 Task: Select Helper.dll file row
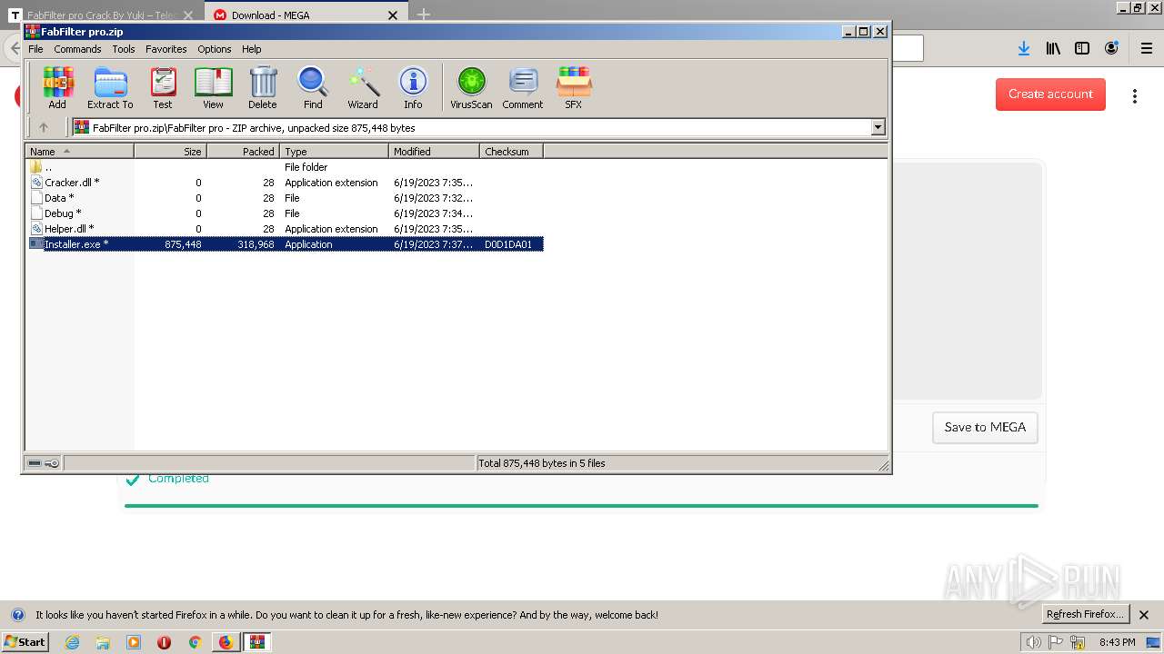[285, 229]
